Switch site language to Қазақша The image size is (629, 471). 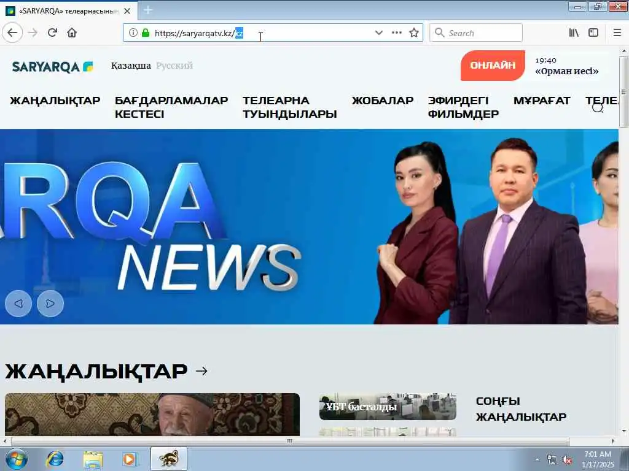(131, 66)
